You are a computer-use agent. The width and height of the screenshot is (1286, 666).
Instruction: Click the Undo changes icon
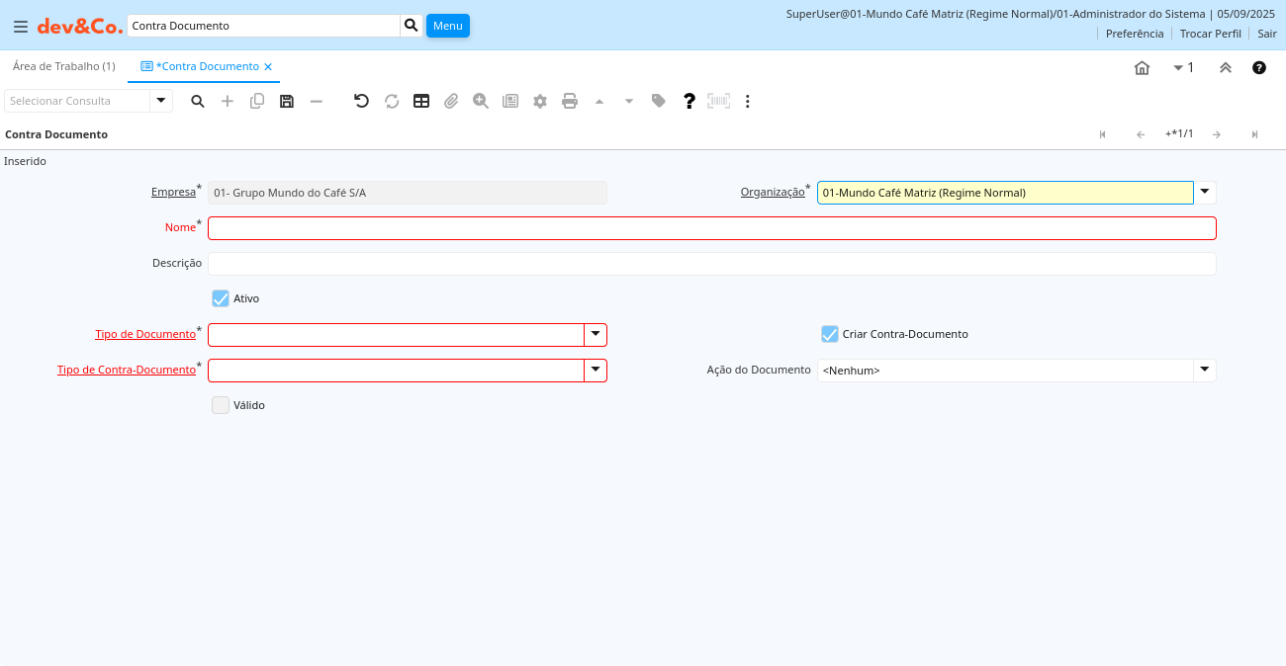361,101
